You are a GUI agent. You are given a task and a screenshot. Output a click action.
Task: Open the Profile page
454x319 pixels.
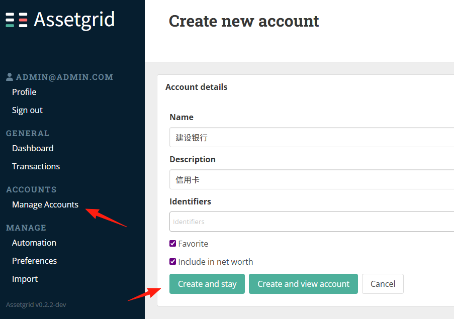pyautogui.click(x=24, y=92)
